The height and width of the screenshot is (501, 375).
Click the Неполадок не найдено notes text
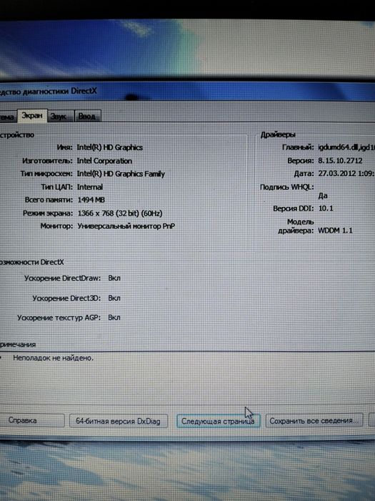54,358
